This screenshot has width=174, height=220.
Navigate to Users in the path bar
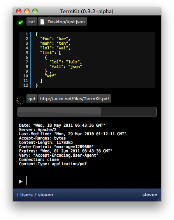click(x=26, y=195)
